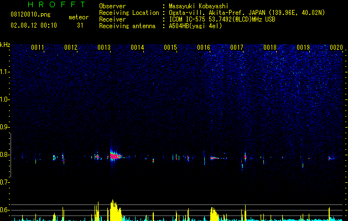Click the 0.7 kHz axis label
Viewport: 348px width, 221px height.
point(4,182)
